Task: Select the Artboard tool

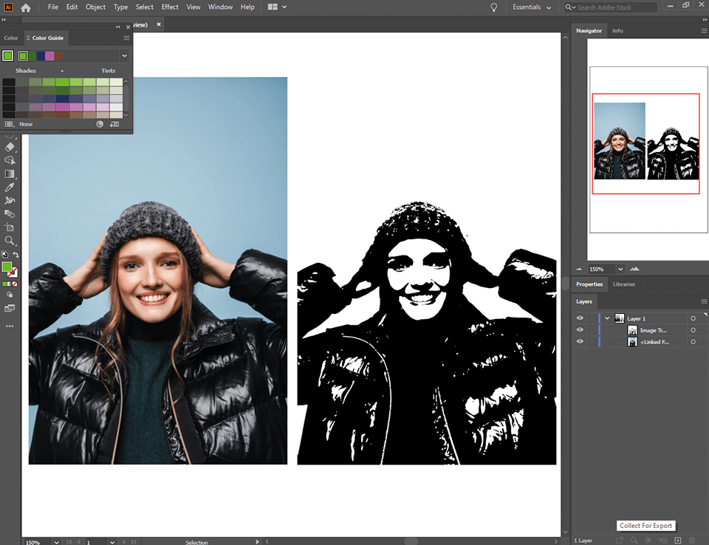Action: [10, 227]
